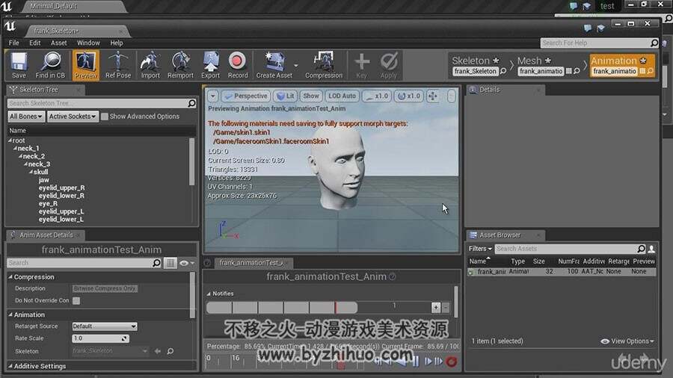673x378 pixels.
Task: Click search icon in Skeleton Tree field
Action: pos(192,103)
